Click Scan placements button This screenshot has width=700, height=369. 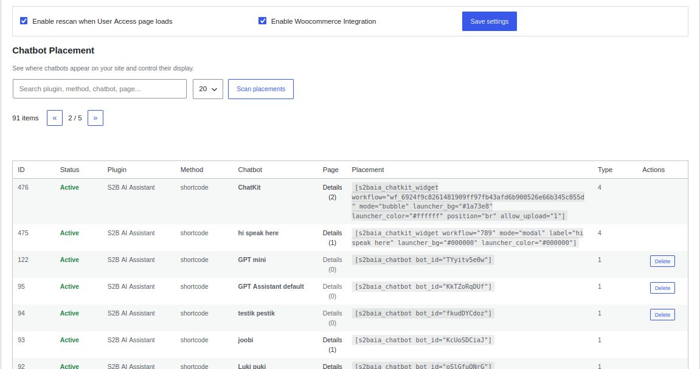261,89
